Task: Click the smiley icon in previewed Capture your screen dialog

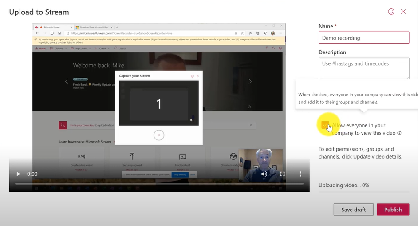Action: pos(192,76)
